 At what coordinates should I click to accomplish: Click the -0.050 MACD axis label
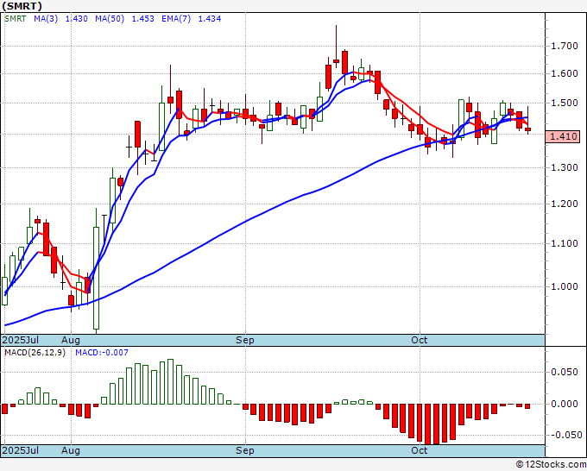tap(563, 435)
